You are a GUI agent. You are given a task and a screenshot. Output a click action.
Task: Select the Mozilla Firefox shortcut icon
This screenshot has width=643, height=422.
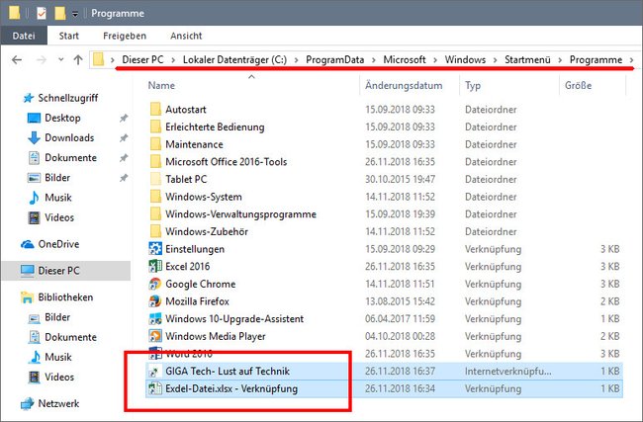click(155, 301)
